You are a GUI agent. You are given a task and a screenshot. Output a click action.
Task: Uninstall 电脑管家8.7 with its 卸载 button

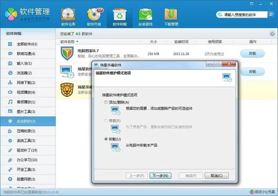pos(253,53)
